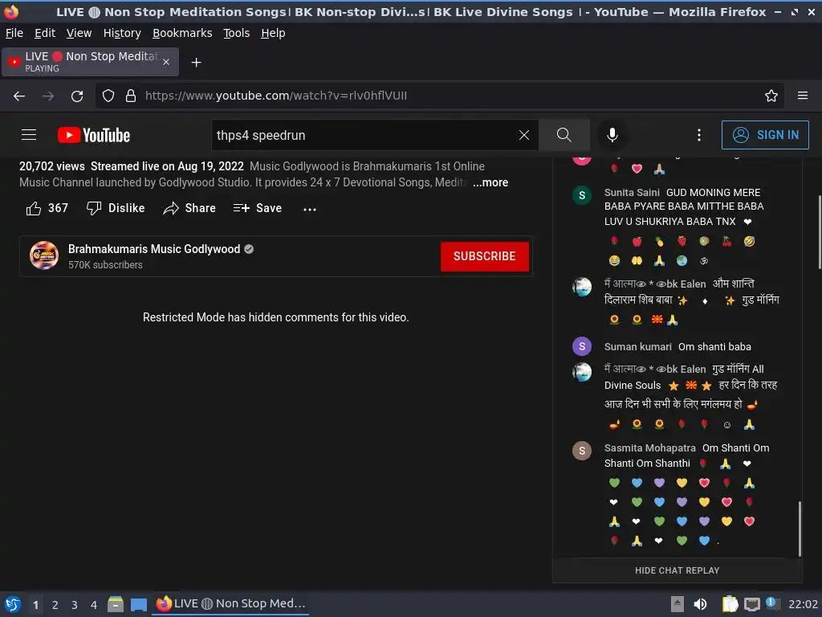The height and width of the screenshot is (617, 822).
Task: Click Suman kumari username in chat
Action: [637, 347]
